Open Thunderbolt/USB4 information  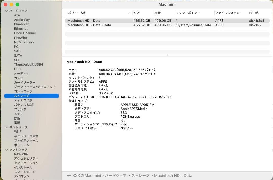tap(29, 64)
